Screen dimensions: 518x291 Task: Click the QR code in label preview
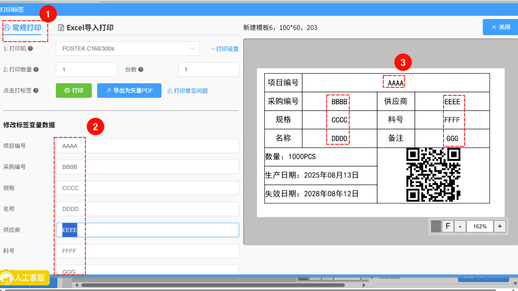[x=433, y=175]
